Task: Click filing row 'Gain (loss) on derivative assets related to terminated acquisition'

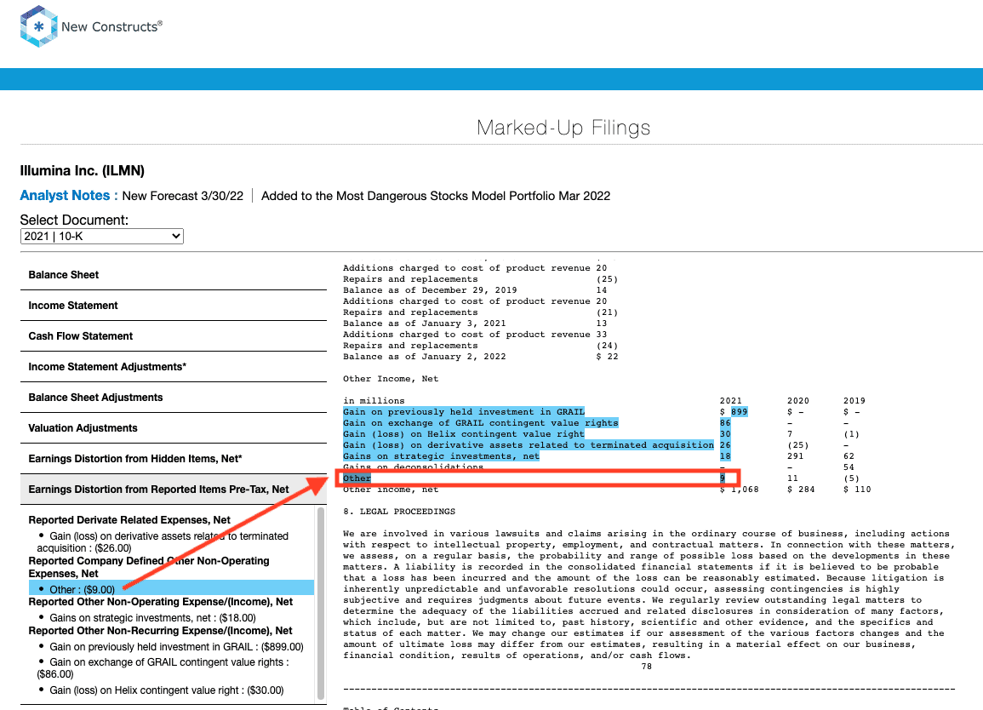Action: (x=528, y=445)
